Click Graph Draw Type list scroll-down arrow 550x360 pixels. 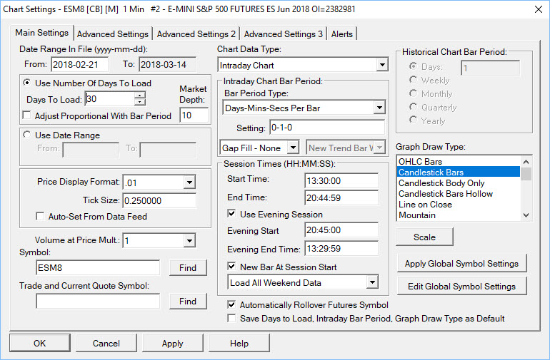coord(526,215)
